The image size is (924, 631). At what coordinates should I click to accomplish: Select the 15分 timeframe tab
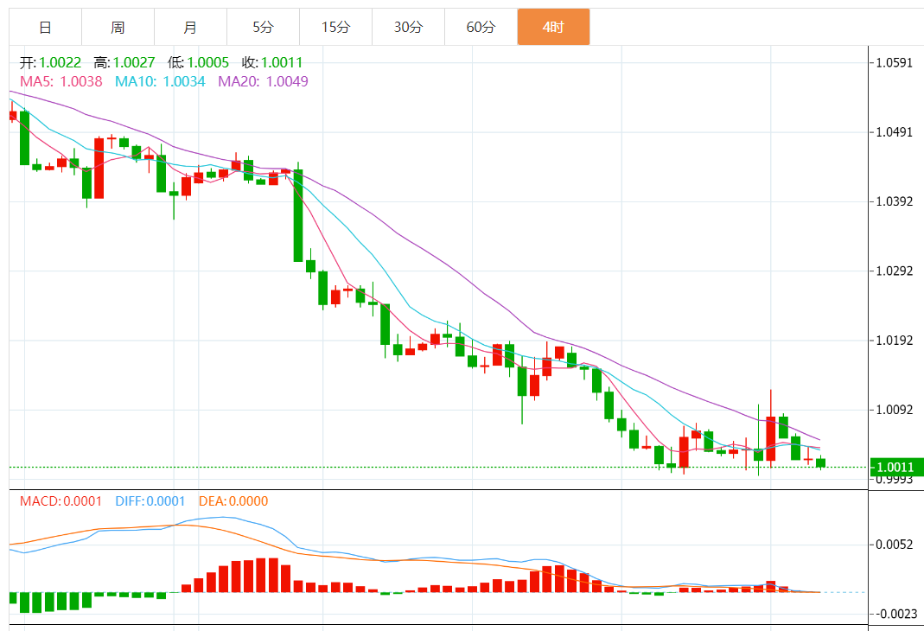(335, 27)
